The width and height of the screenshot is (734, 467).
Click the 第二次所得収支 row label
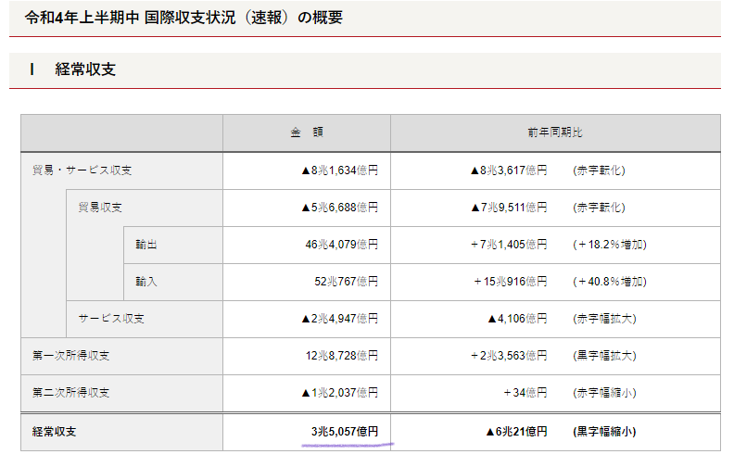pos(70,393)
